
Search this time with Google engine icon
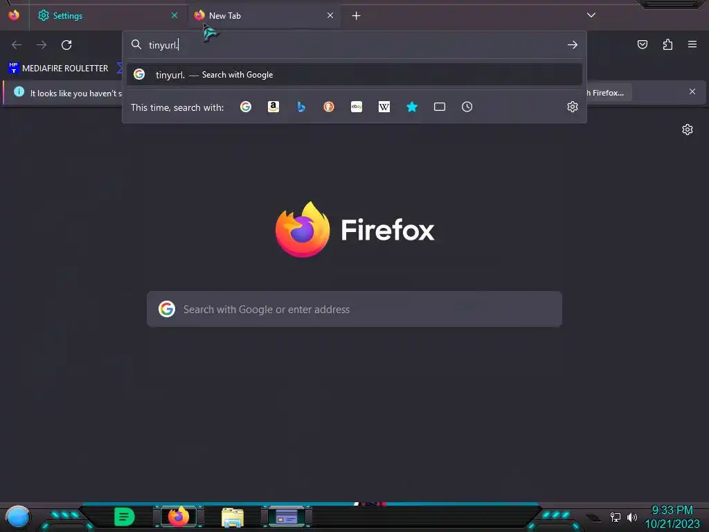(x=246, y=107)
